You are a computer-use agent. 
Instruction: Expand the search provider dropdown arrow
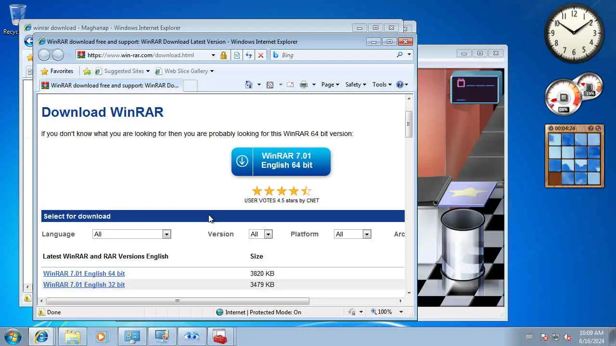click(x=409, y=55)
